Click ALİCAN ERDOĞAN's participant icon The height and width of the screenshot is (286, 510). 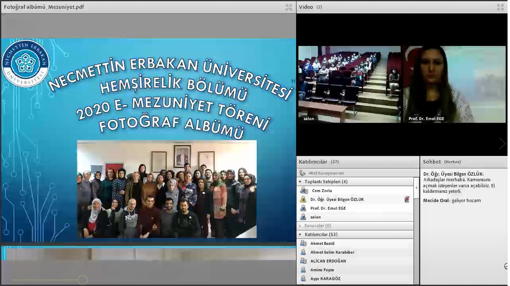[x=303, y=261]
